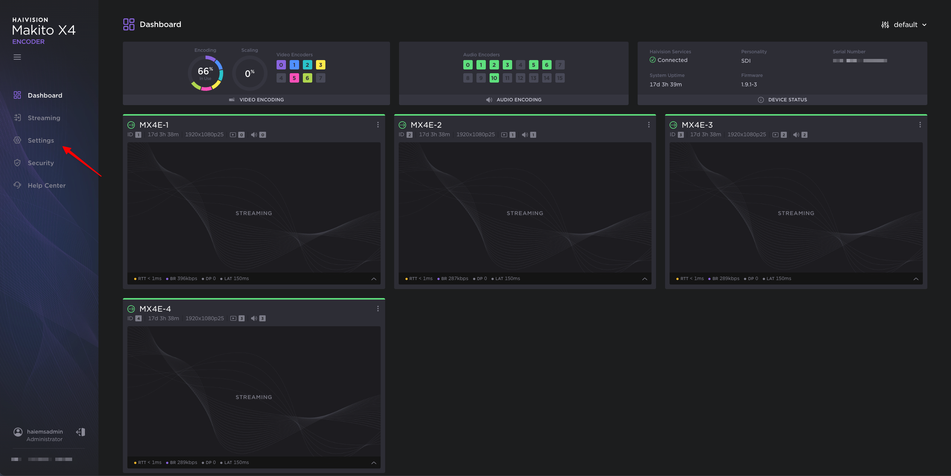Select yellow video encoder 3 swatch
Image resolution: width=951 pixels, height=476 pixels.
click(x=321, y=65)
